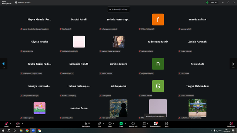This screenshot has width=237, height=133.
Task: Select Salsabila Pol 21 participant tile
Action: pos(79,64)
